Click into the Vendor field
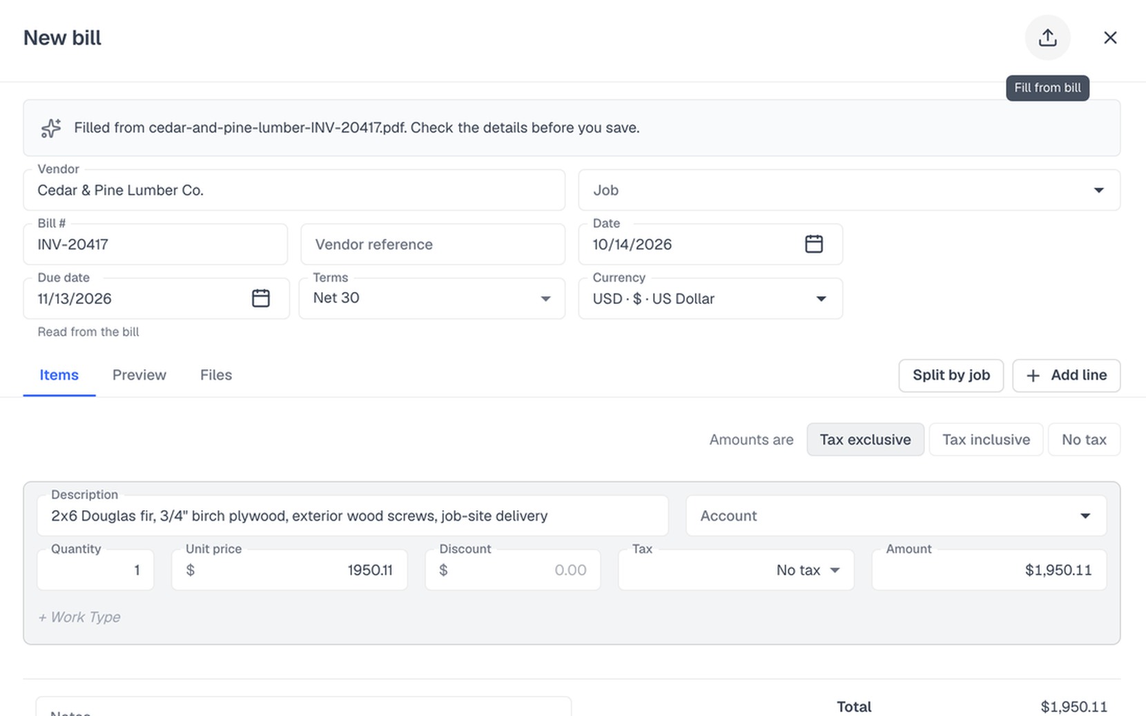The image size is (1146, 716). (294, 190)
